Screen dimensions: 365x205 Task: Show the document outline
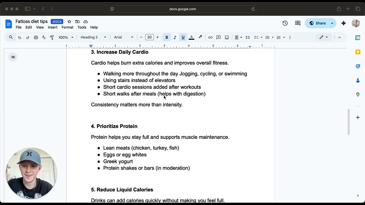[13, 57]
